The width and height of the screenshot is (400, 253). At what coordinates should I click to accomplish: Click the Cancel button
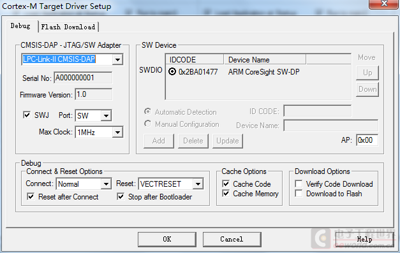(x=232, y=239)
